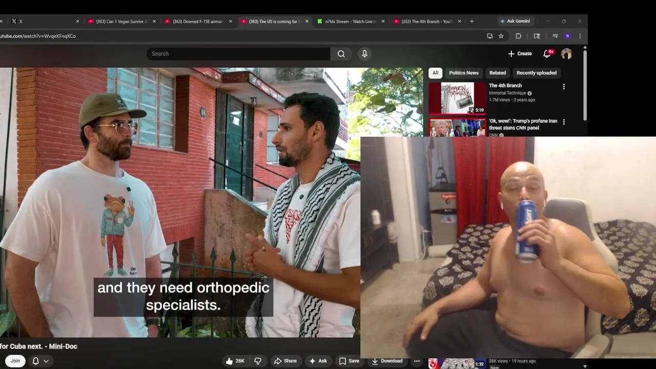Click the tab search icon in toolbar
This screenshot has width=656, height=369.
coord(537,36)
